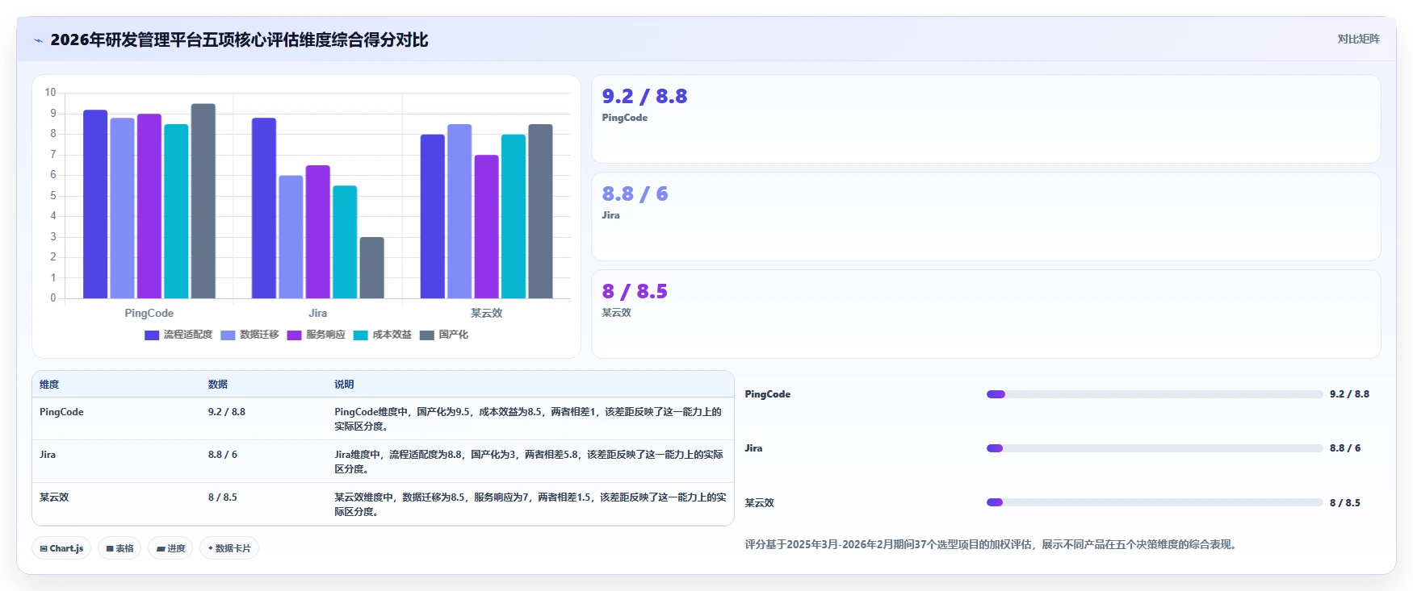Viewport: 1413px width, 591px height.
Task: Click the 表格 chip
Action: pyautogui.click(x=119, y=548)
